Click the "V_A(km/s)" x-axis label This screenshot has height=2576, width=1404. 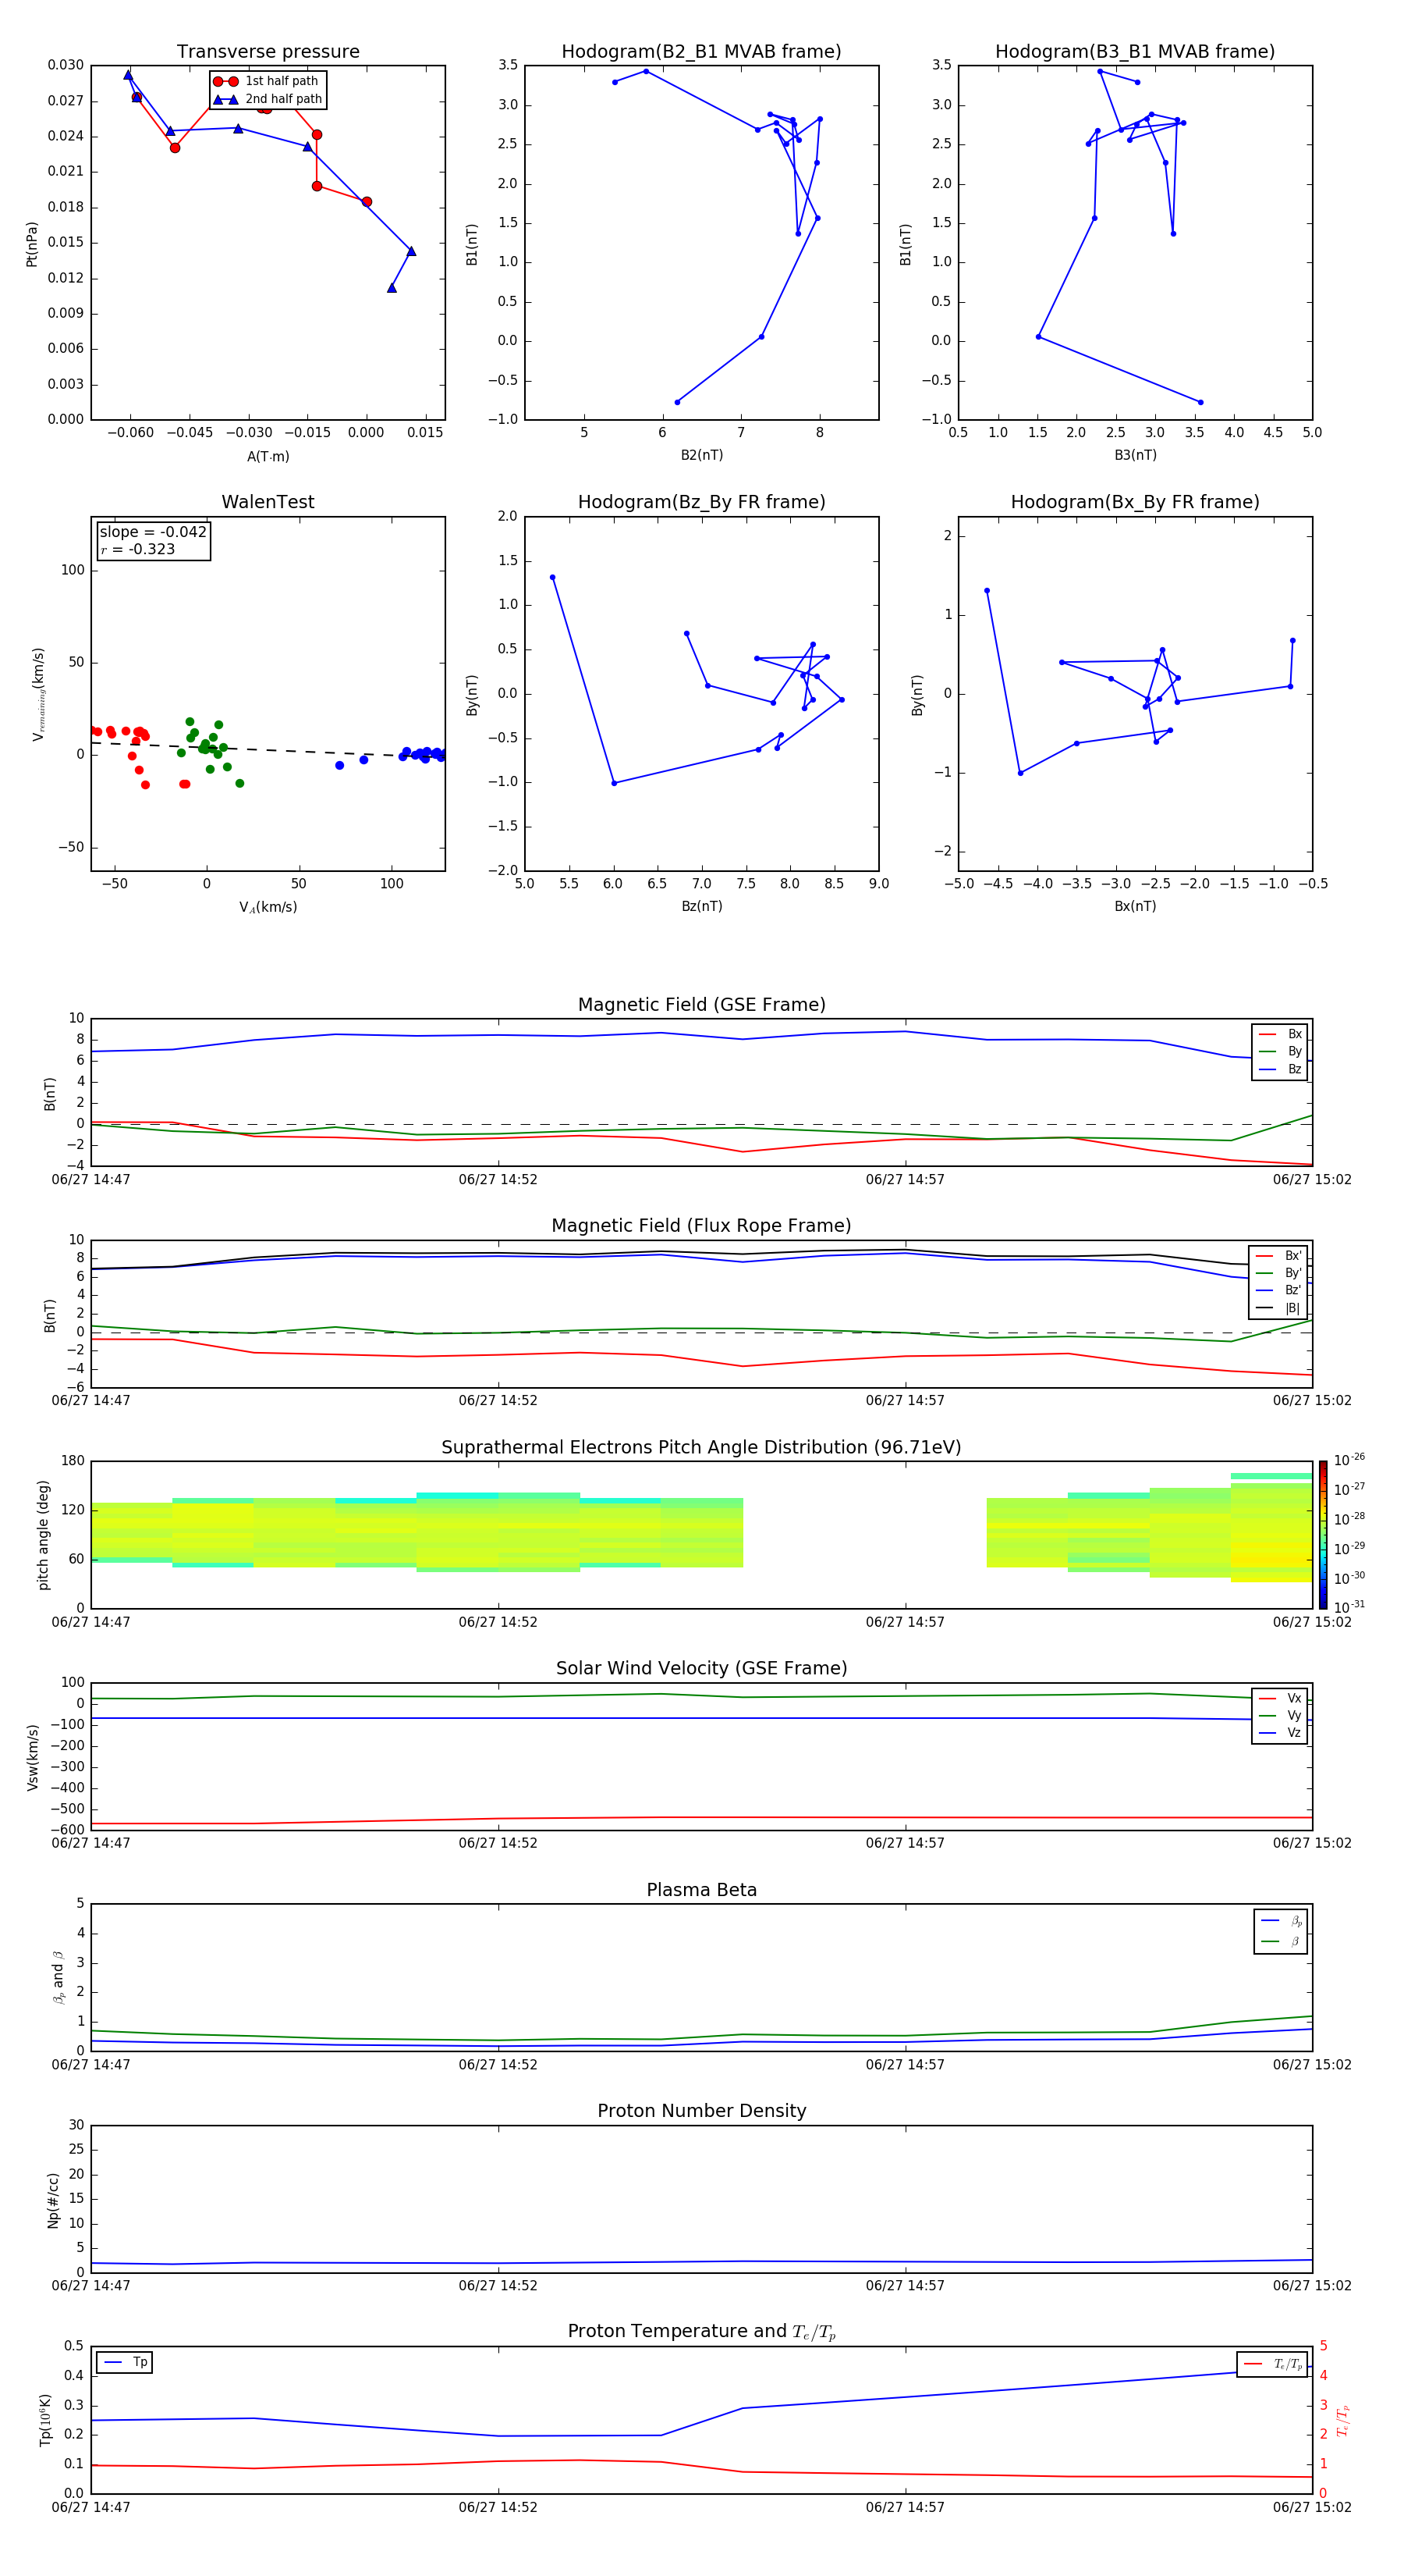pos(268,907)
